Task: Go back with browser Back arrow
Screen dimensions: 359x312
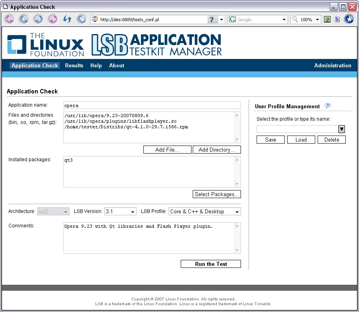Action: [x=24, y=19]
